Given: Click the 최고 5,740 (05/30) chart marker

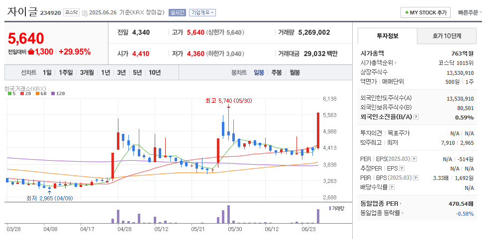Looking at the screenshot, I should [229, 101].
